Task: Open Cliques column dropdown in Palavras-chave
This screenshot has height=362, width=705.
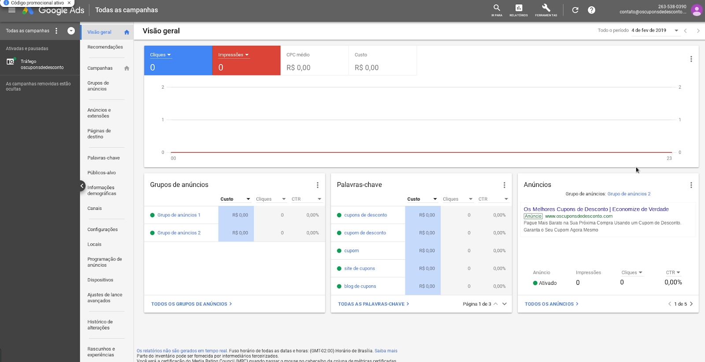Action: coord(471,199)
